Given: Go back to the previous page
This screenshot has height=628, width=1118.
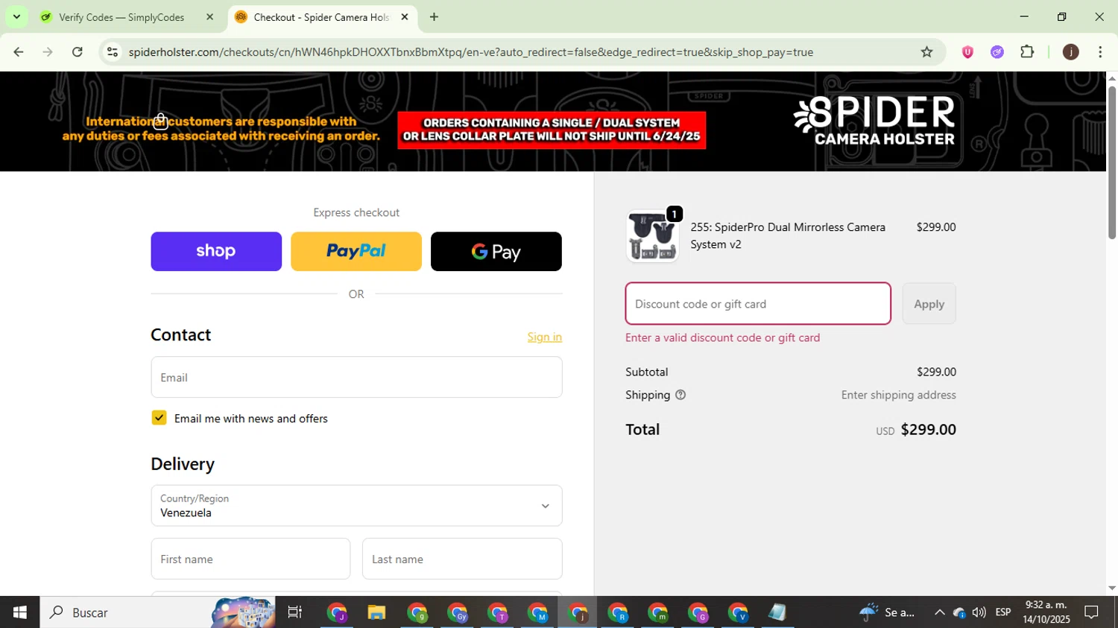Looking at the screenshot, I should point(18,52).
